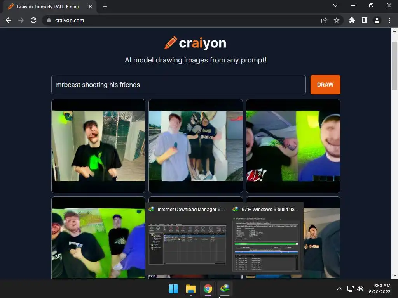Open the Chrome profile icon

[377, 20]
